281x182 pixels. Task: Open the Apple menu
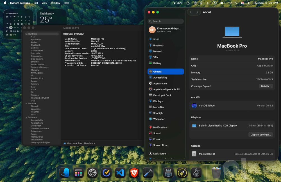pyautogui.click(x=5, y=3)
